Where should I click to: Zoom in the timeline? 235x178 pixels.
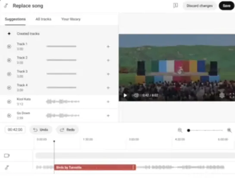pyautogui.click(x=229, y=130)
